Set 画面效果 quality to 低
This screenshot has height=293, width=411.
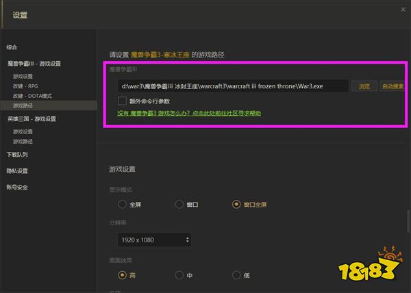click(x=236, y=275)
